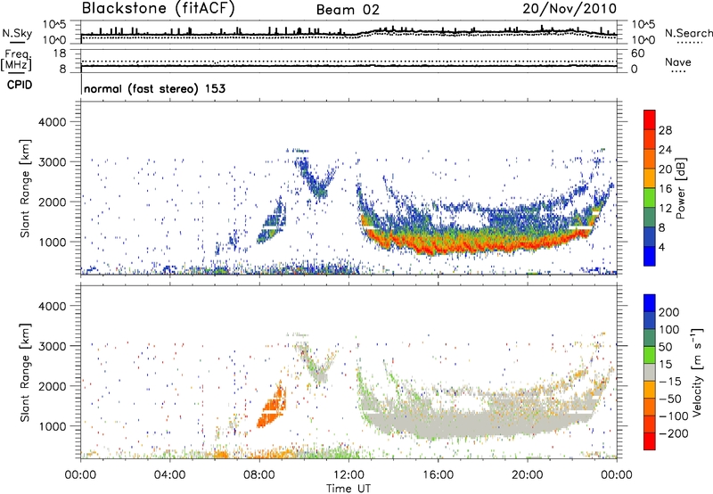
Task: Select the gray −15 to 15 velocity segment
Action: 650,372
